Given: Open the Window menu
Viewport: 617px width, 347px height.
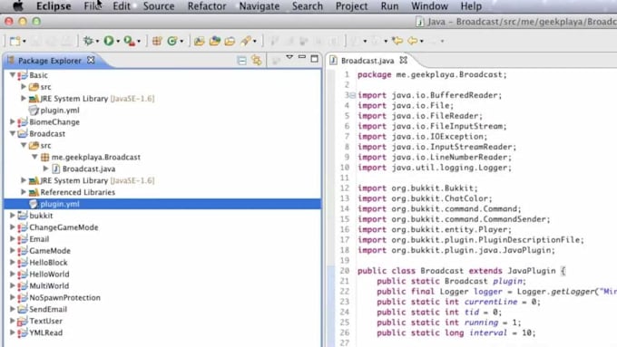Looking at the screenshot, I should click(429, 6).
